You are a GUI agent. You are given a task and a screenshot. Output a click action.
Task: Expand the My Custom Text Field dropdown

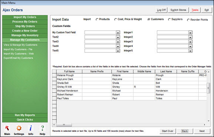pyautogui.click(x=118, y=33)
